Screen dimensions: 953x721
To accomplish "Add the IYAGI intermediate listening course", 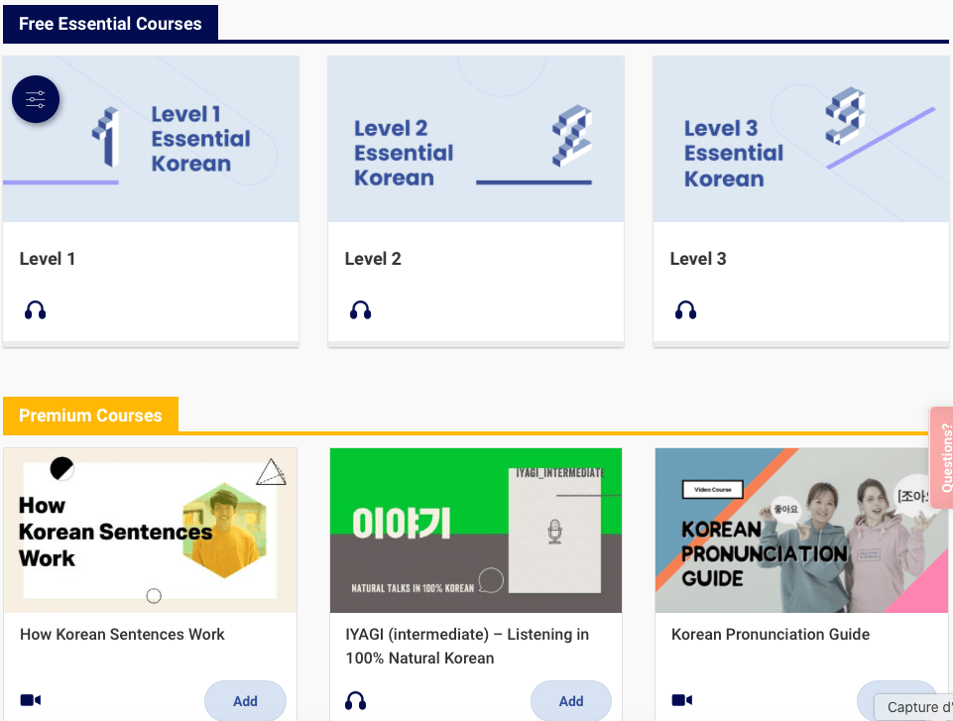I will tap(571, 701).
